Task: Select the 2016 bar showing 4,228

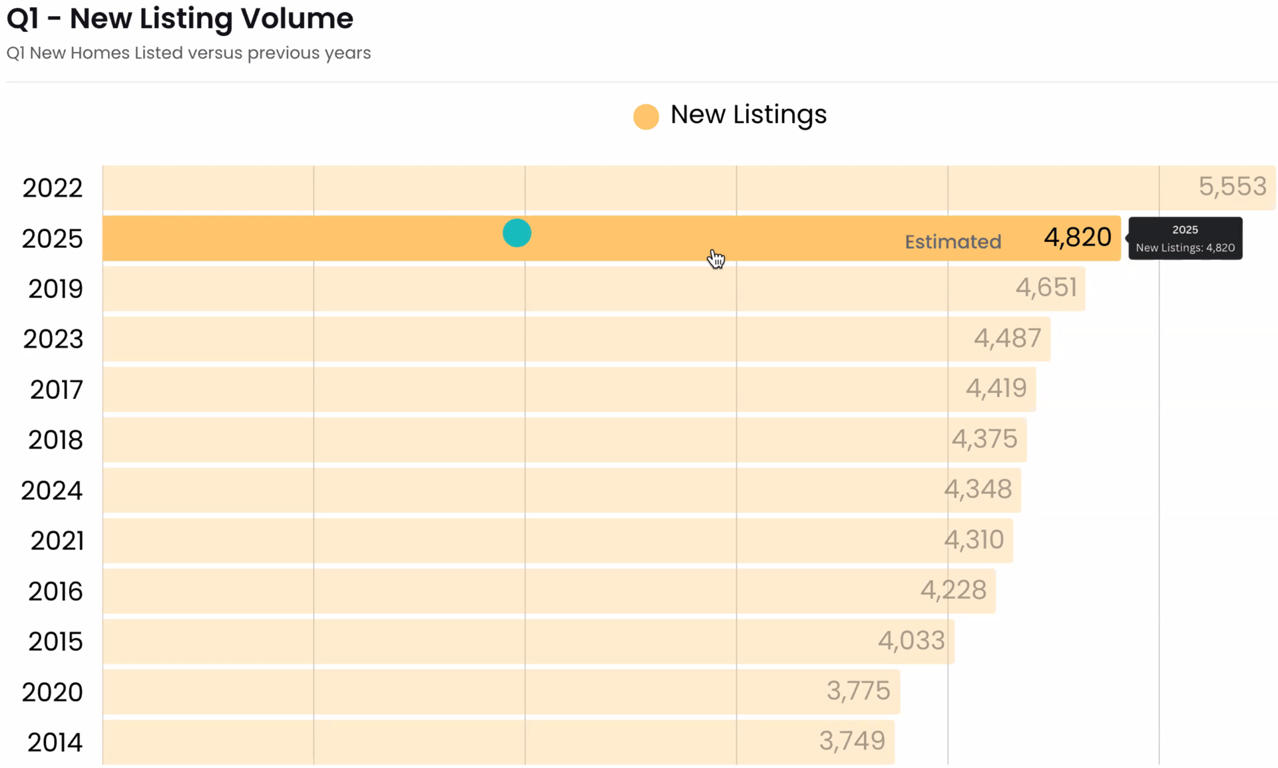Action: 549,591
